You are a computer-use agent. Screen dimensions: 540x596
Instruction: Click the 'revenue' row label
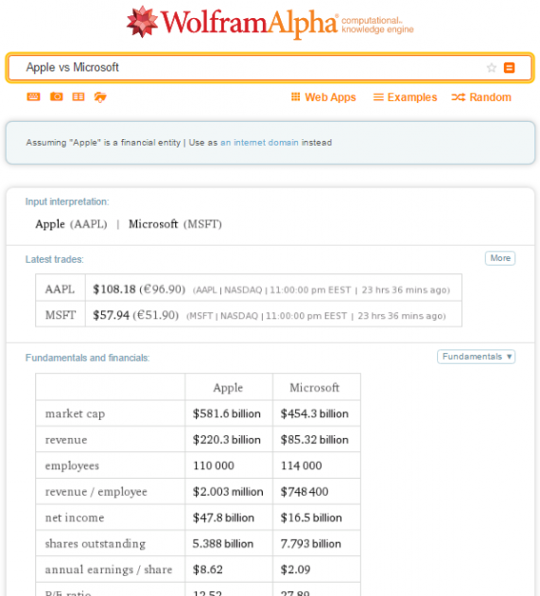[66, 440]
